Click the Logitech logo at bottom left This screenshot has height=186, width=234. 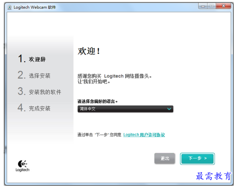point(23,166)
